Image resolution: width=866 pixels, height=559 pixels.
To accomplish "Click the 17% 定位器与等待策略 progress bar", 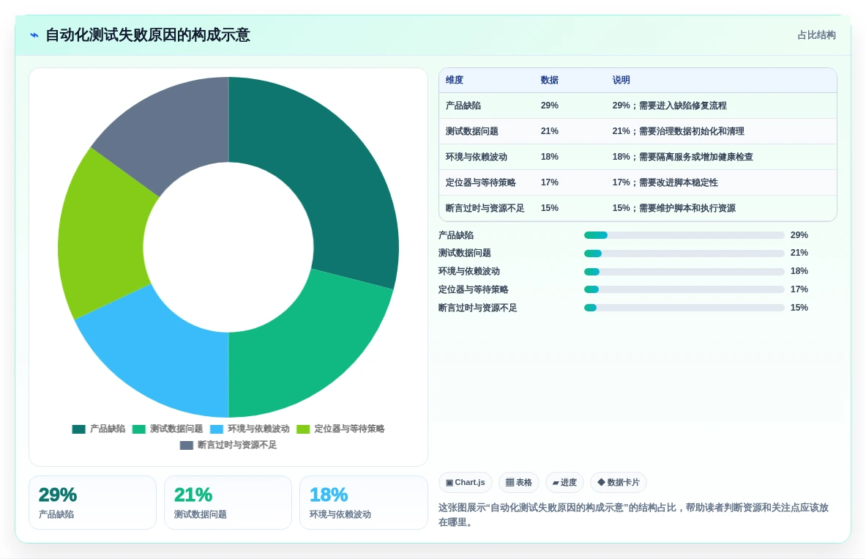I will pyautogui.click(x=684, y=289).
